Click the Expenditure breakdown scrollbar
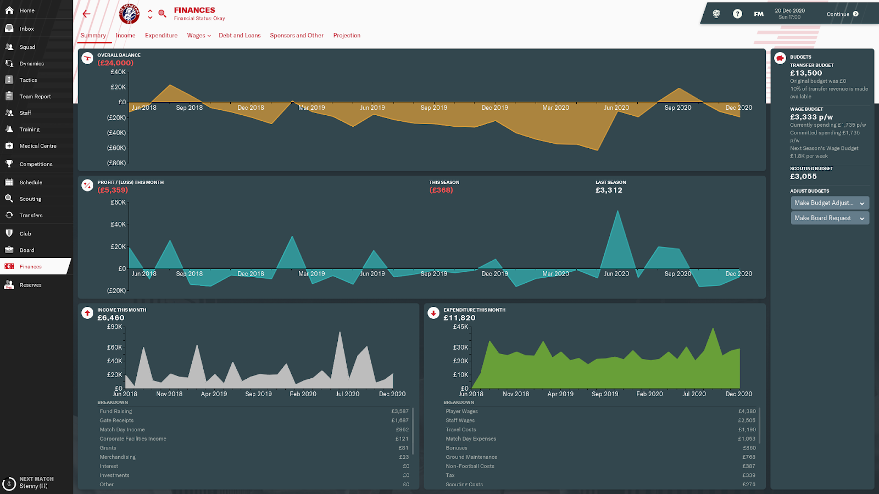 (x=759, y=425)
